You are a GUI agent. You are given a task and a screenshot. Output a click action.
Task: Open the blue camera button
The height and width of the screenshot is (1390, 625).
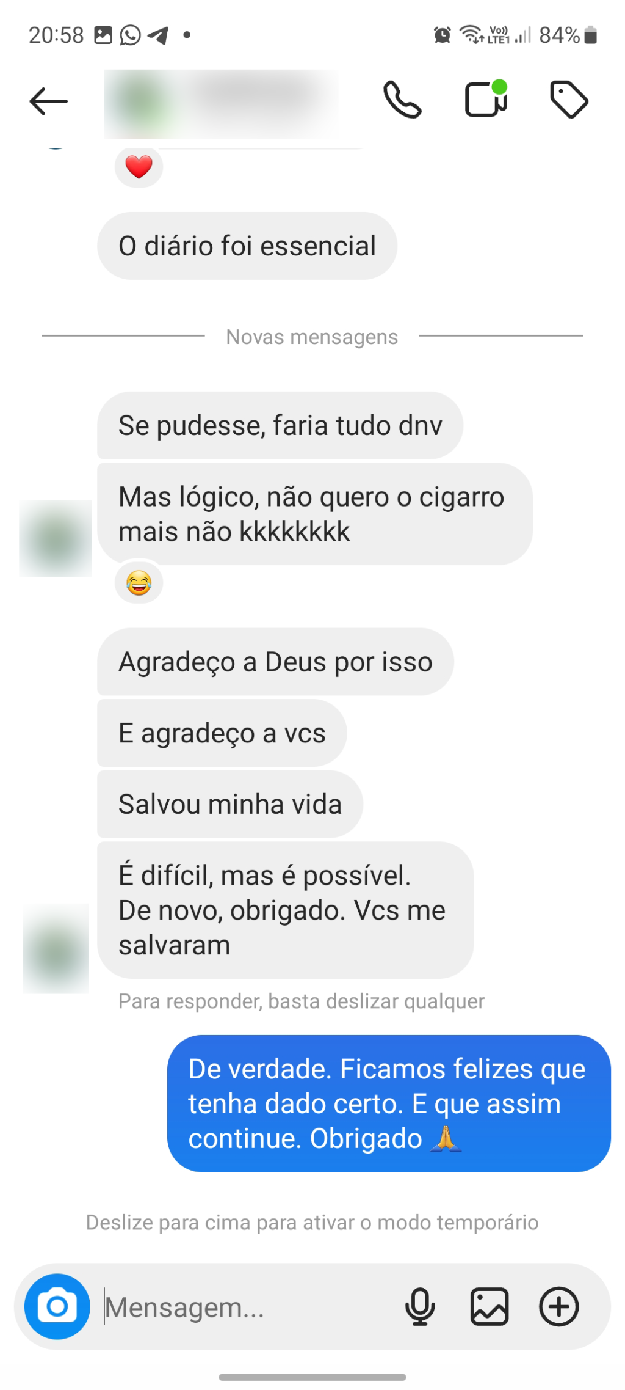(57, 1306)
